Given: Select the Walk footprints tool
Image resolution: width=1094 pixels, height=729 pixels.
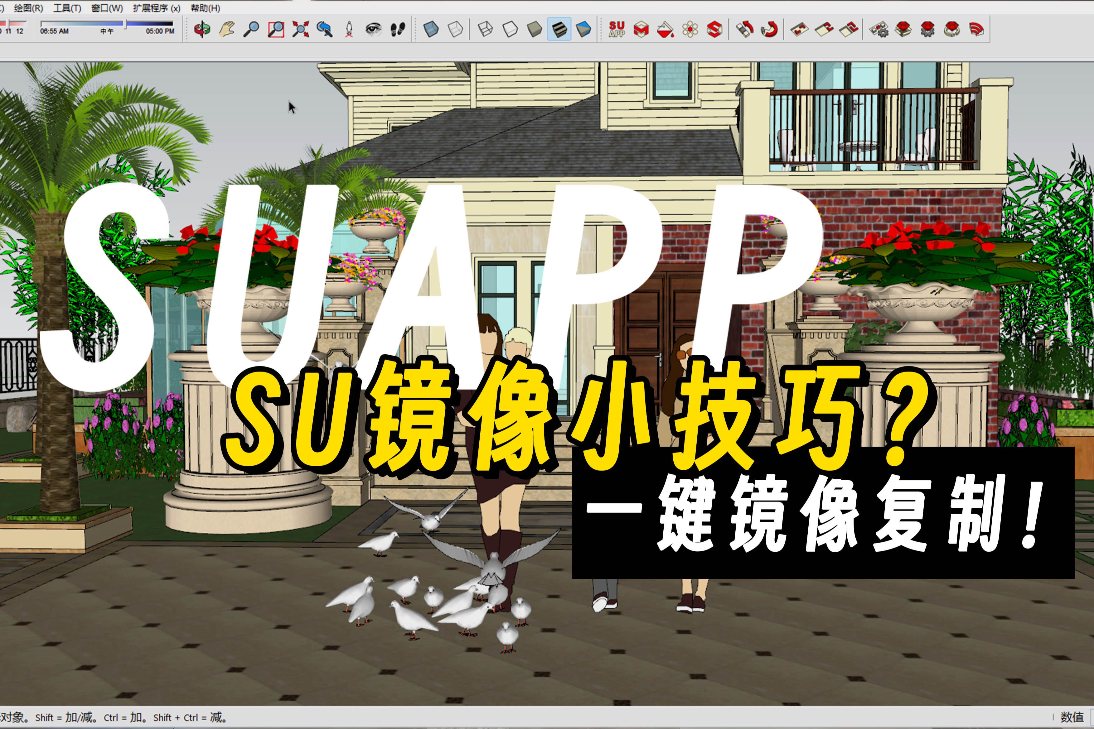Looking at the screenshot, I should coord(398,30).
